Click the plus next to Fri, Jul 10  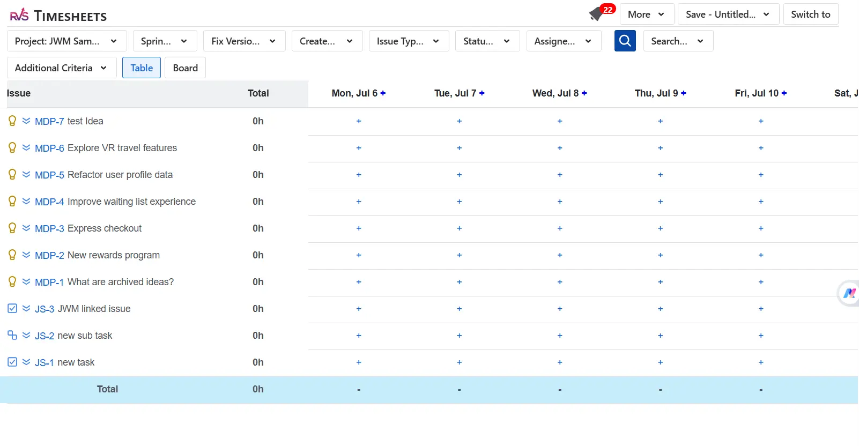pyautogui.click(x=784, y=93)
